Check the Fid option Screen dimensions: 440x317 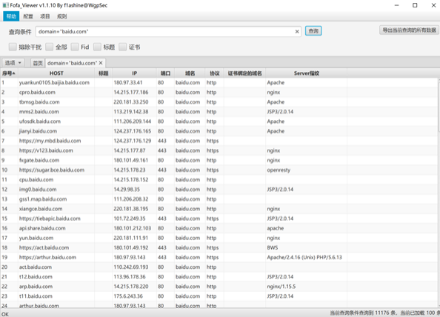click(x=75, y=47)
